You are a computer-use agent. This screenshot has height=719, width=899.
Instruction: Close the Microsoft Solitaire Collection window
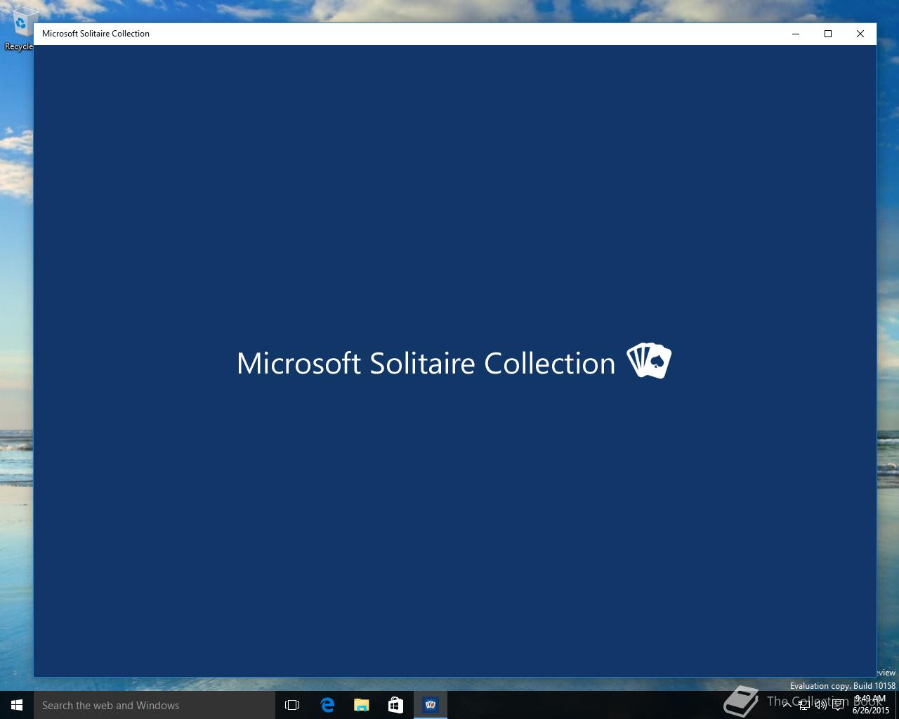pyautogui.click(x=860, y=34)
